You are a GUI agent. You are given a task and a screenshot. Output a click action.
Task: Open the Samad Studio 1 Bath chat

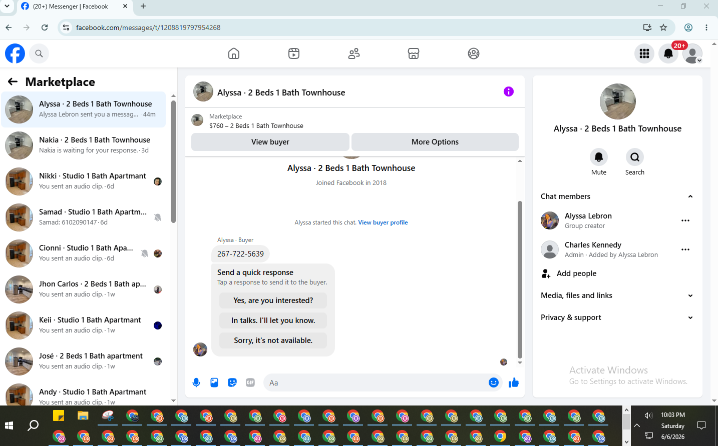(x=84, y=217)
